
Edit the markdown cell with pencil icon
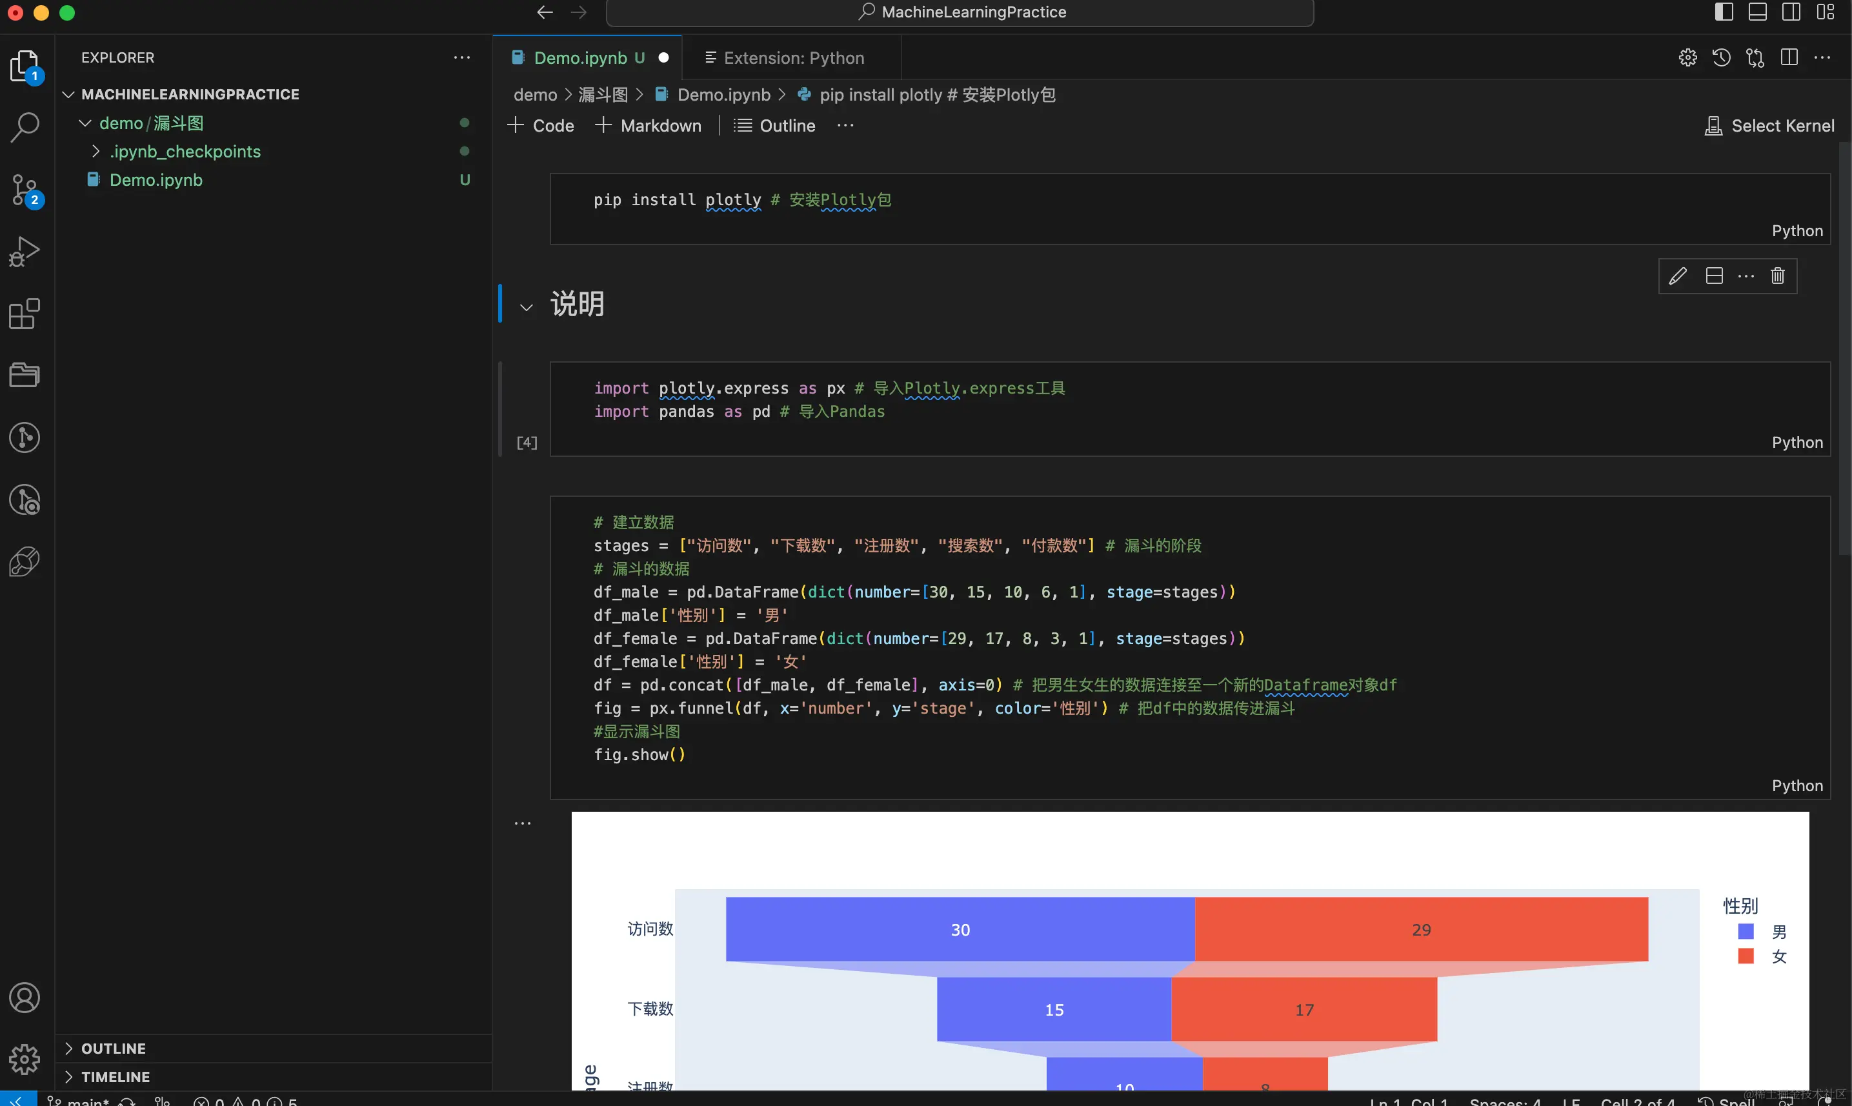click(x=1677, y=276)
